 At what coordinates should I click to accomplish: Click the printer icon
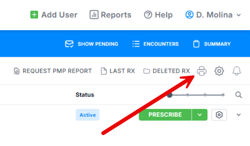(202, 71)
